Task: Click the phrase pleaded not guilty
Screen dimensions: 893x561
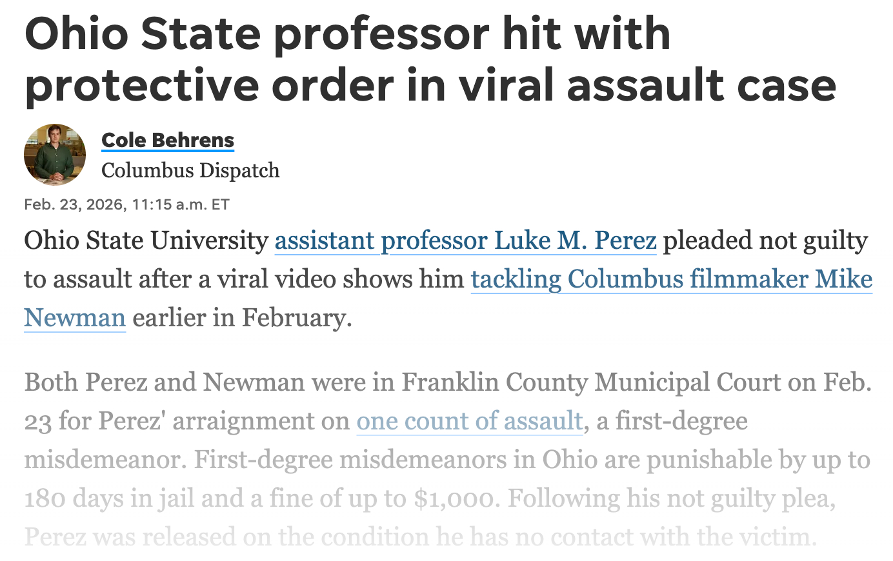Action: [x=765, y=241]
